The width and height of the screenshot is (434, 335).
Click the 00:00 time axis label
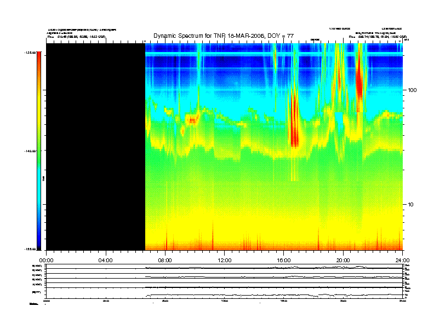(x=46, y=261)
